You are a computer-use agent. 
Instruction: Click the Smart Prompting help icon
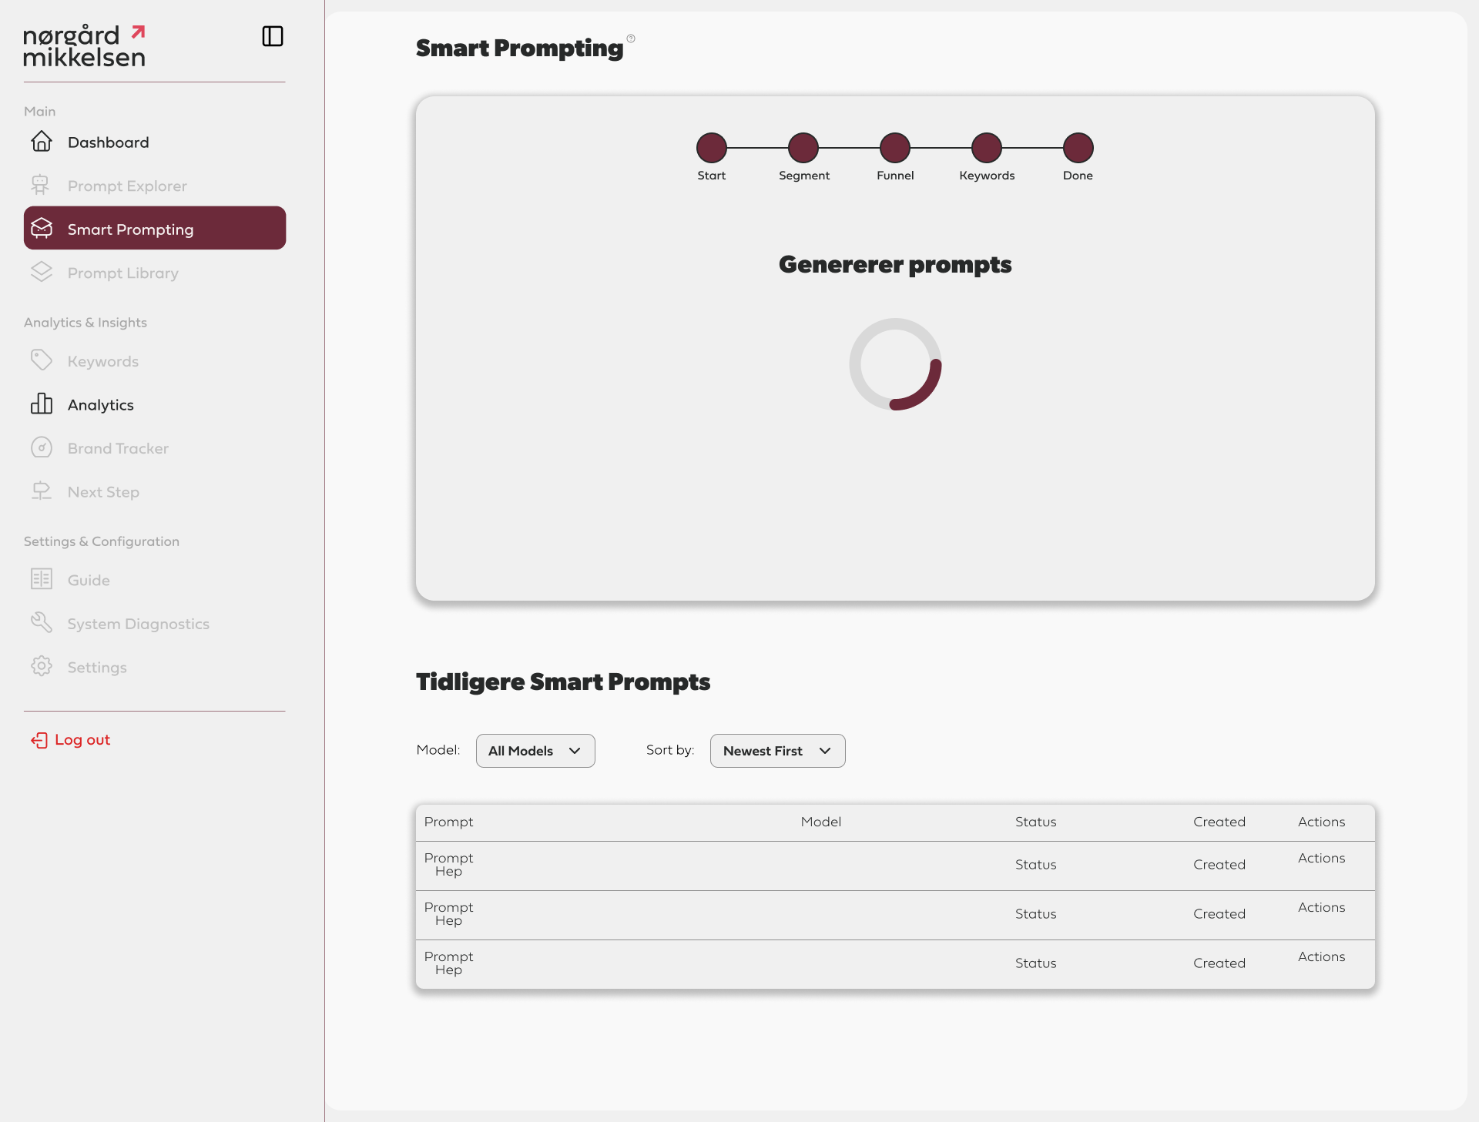pyautogui.click(x=631, y=39)
